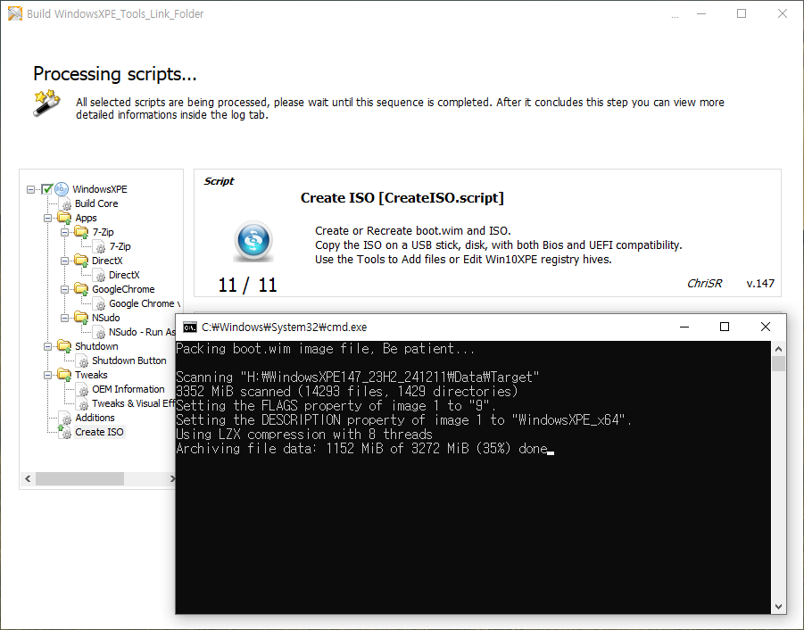
Task: Collapse the Tweaks folder node
Action: (47, 375)
